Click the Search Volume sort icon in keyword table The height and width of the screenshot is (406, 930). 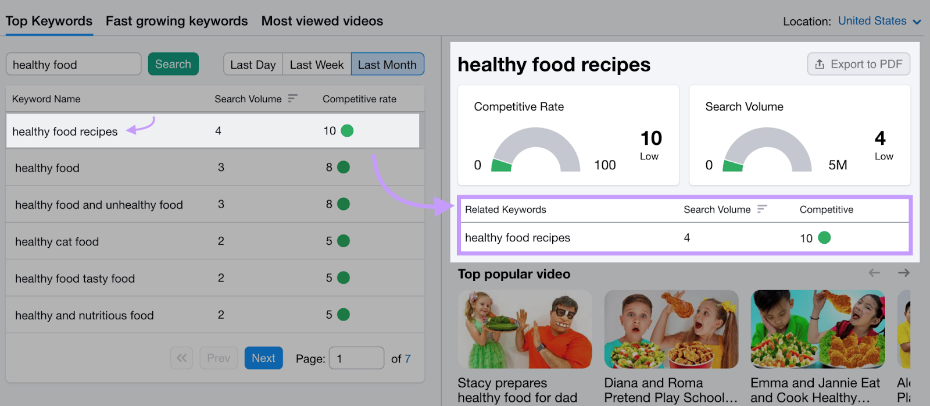click(292, 98)
